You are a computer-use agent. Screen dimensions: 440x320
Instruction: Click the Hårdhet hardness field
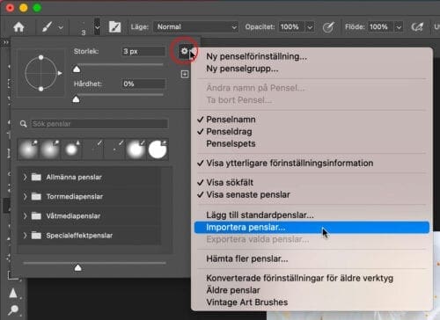(x=143, y=84)
